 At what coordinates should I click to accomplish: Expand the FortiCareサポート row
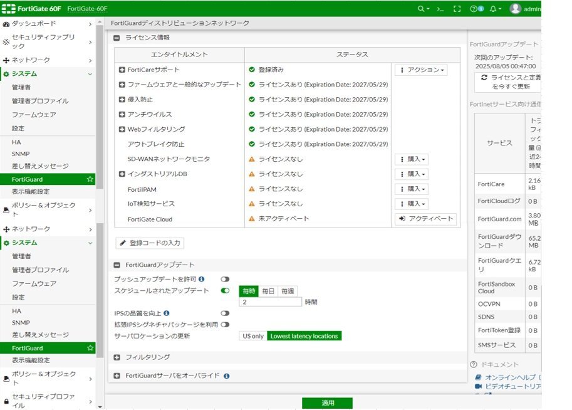tap(122, 70)
